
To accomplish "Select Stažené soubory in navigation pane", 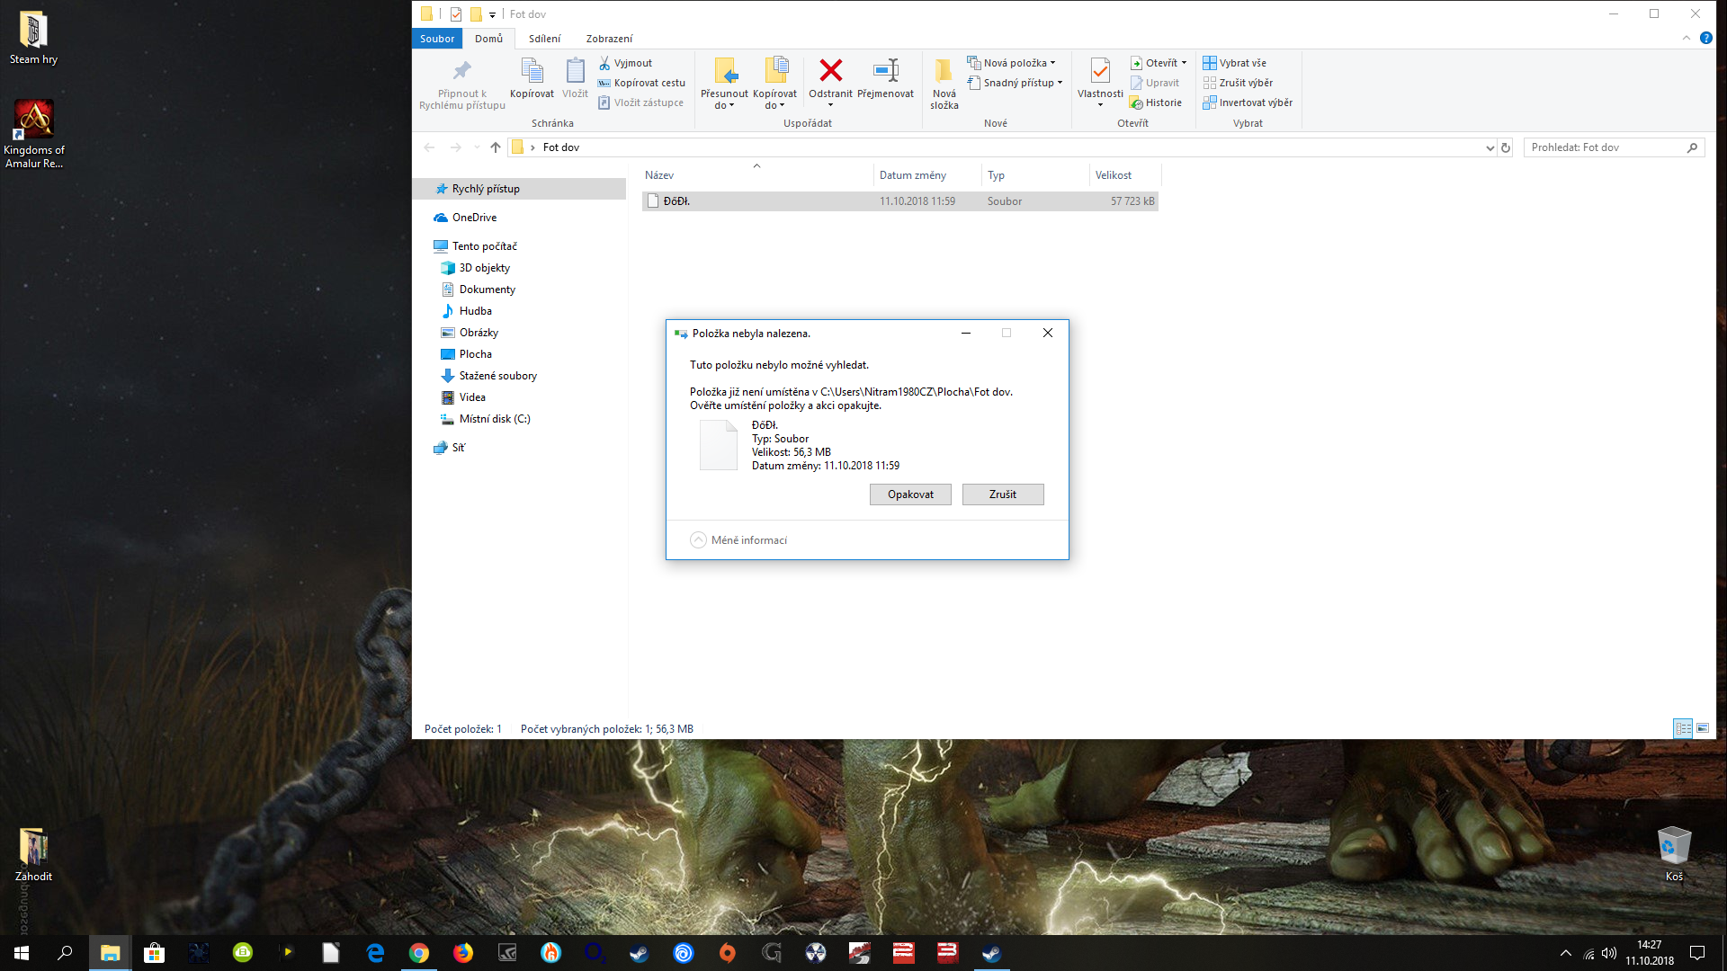I will pyautogui.click(x=497, y=376).
